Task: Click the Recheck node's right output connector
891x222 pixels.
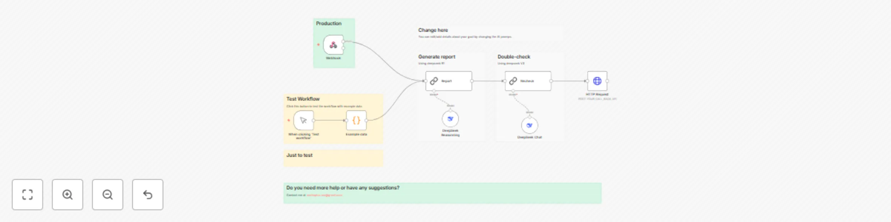Action: click(x=551, y=81)
